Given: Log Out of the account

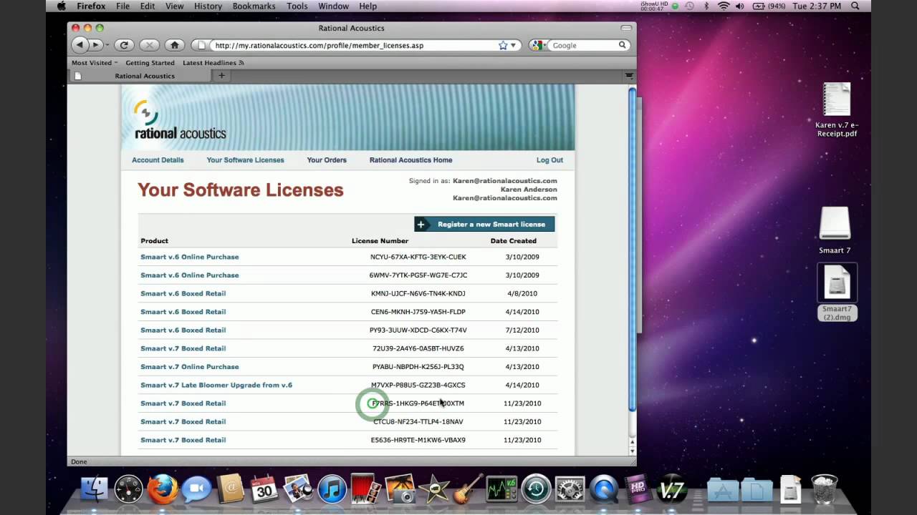Looking at the screenshot, I should [x=549, y=160].
